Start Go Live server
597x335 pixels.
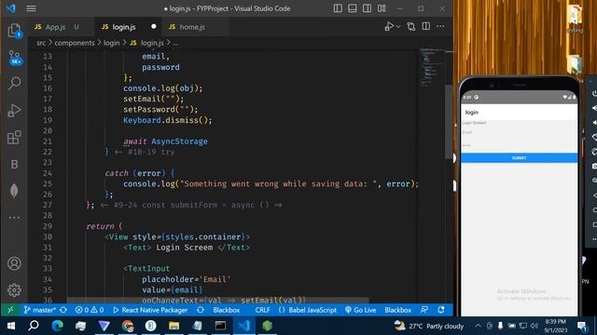tap(361, 310)
